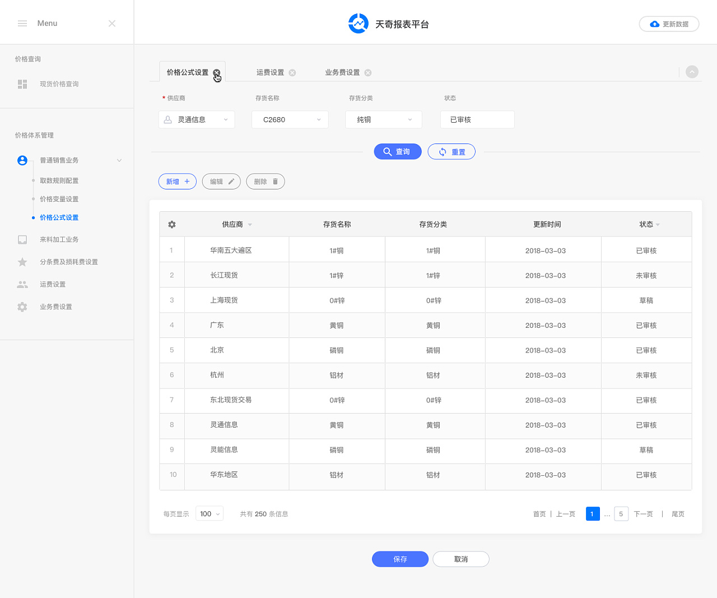Select the row with 长江现货
Screen dimensions: 717x598
coord(426,275)
